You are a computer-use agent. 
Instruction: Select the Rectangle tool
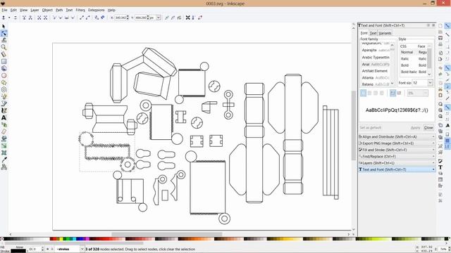point(4,61)
